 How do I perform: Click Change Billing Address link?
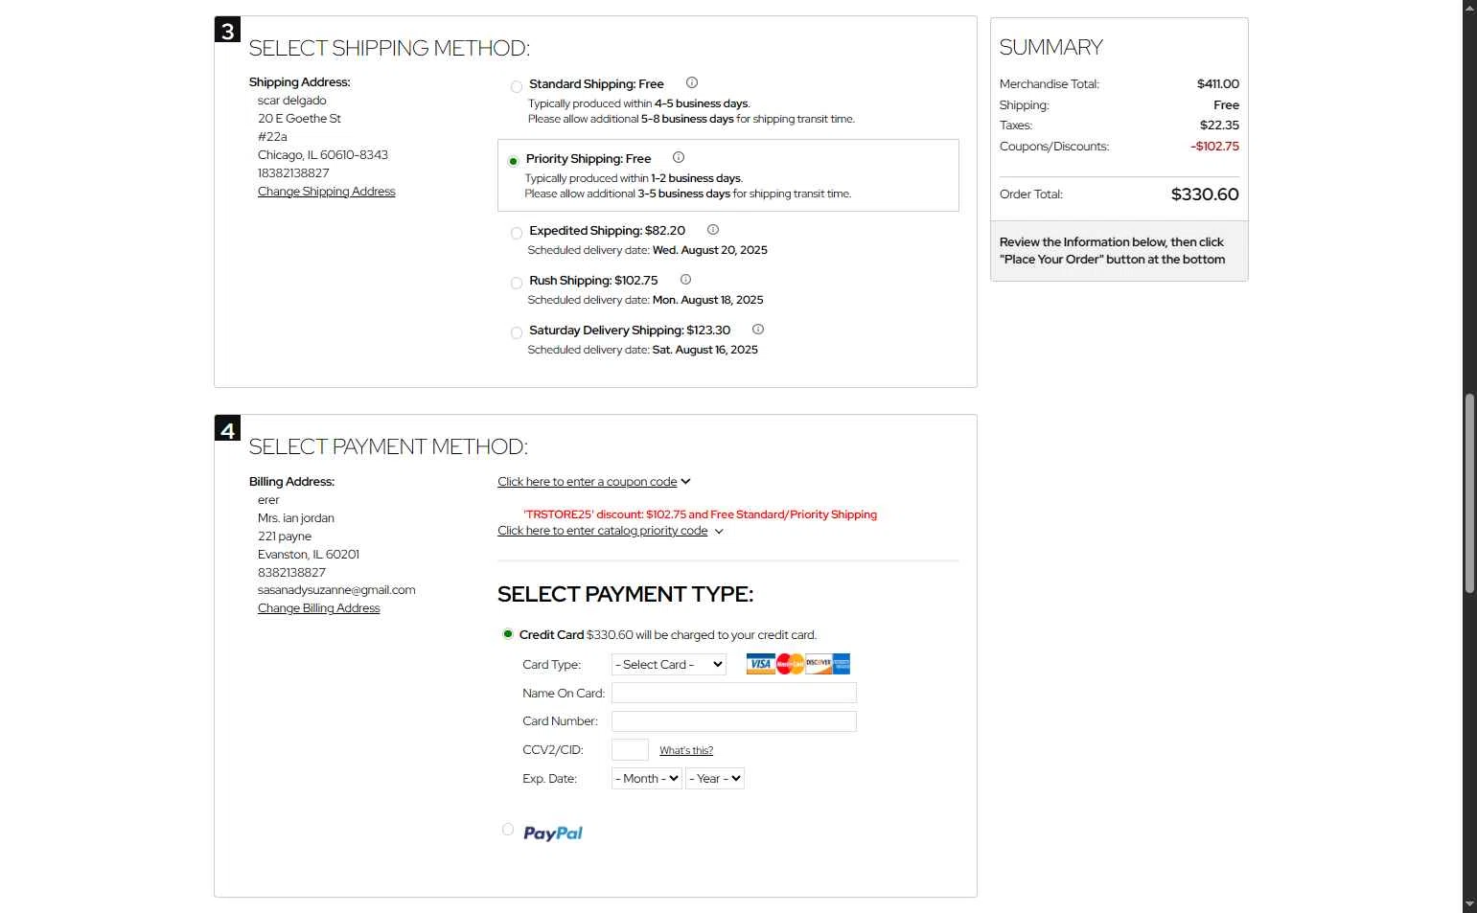pyautogui.click(x=318, y=608)
